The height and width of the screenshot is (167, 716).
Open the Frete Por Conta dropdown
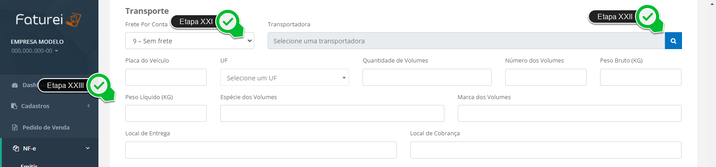point(190,41)
